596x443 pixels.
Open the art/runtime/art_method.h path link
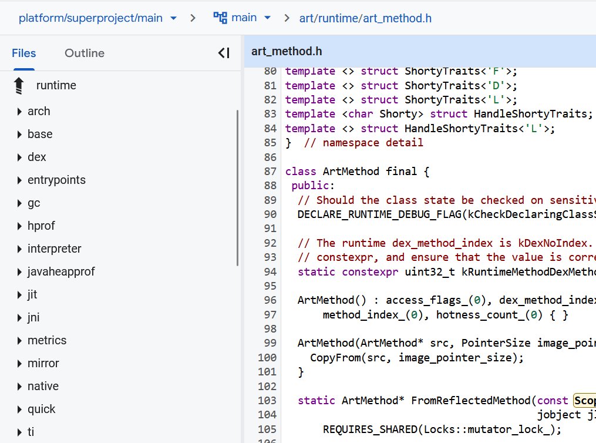365,18
